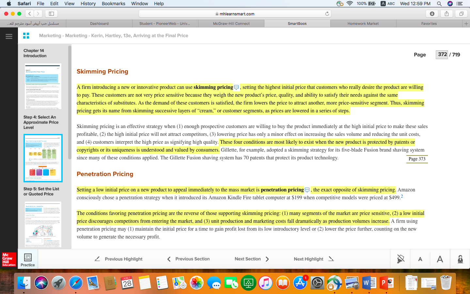Open the Safari Share button
This screenshot has height=294, width=470.
446,14
